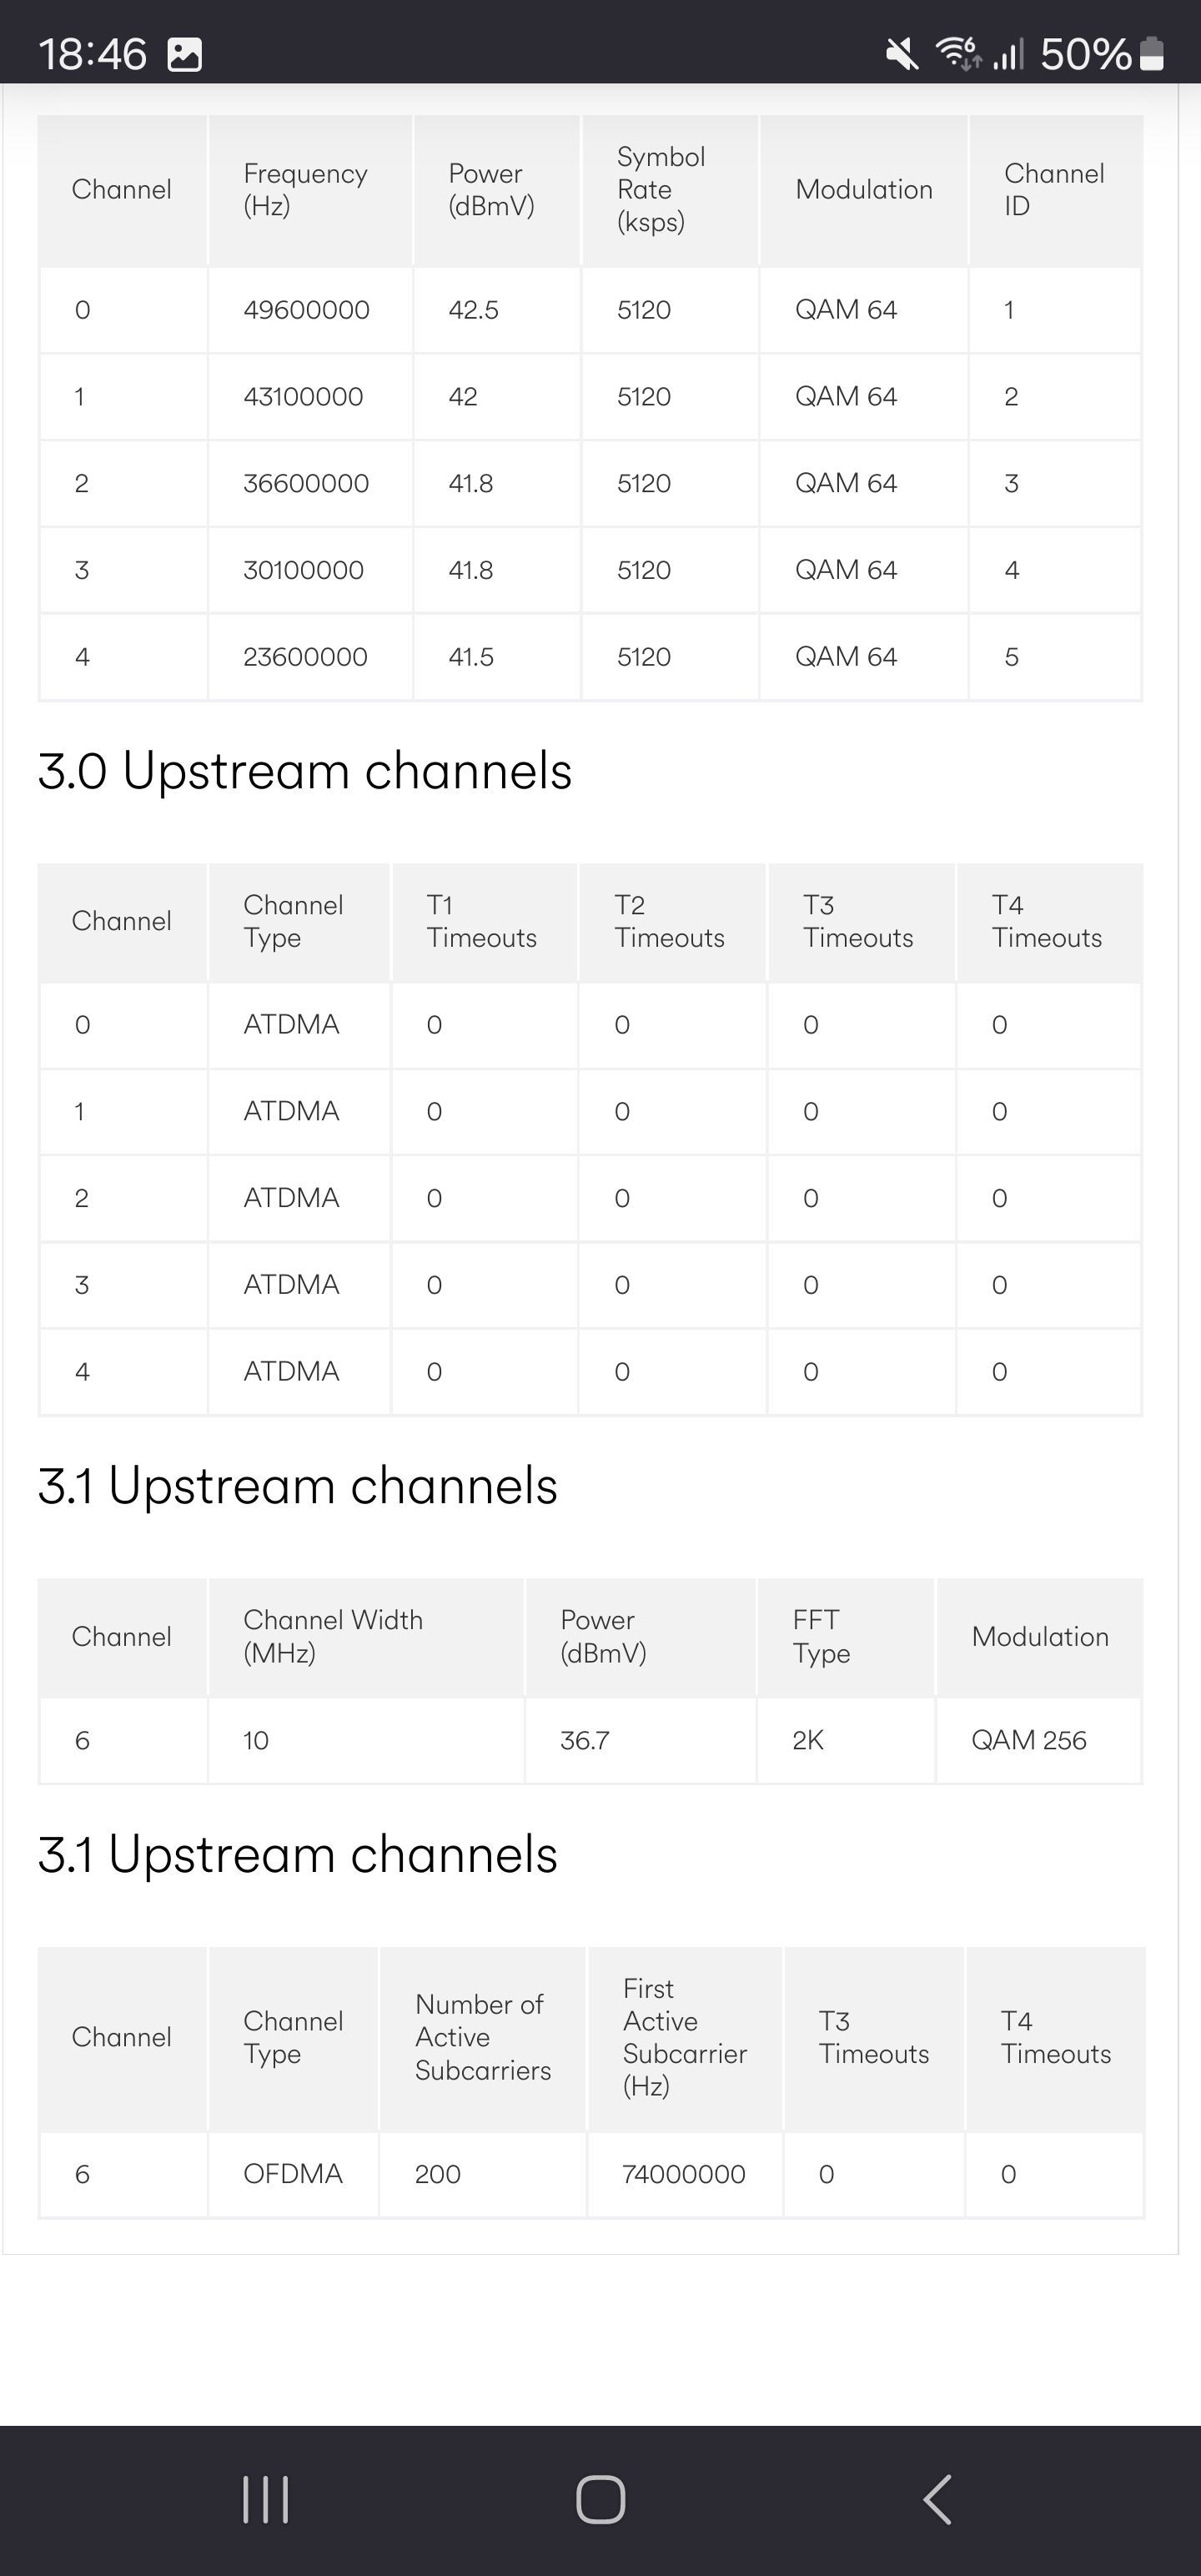Tap the QAM 256 modulation cell

1028,1740
